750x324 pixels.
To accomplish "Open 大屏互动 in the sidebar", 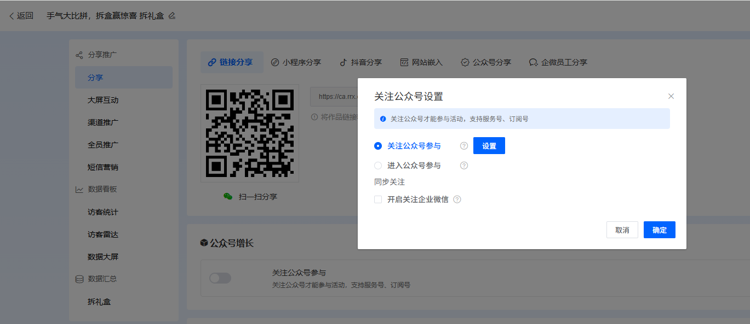I will 103,100.
